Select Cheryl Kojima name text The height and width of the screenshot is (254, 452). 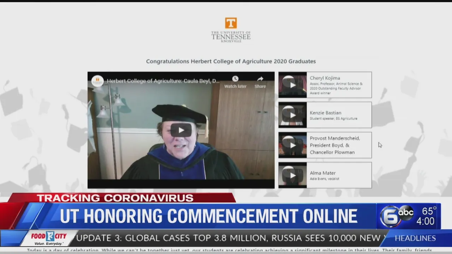click(325, 78)
